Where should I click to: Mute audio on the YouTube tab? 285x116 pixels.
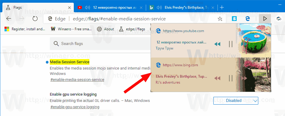pos(88,7)
